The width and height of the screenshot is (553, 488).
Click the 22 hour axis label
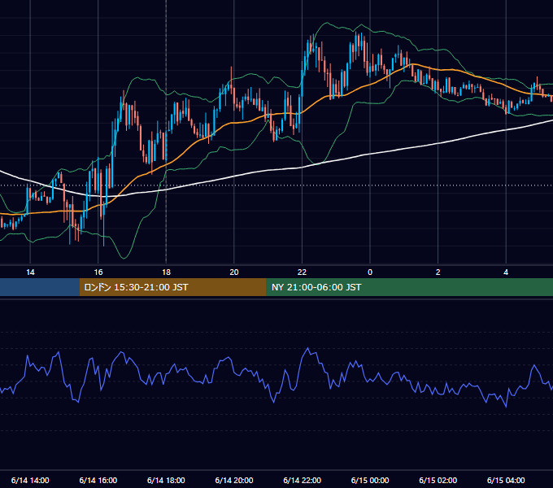(302, 272)
